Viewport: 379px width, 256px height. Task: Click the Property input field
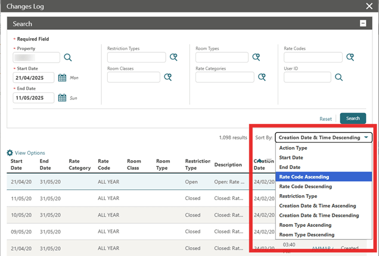[36, 58]
